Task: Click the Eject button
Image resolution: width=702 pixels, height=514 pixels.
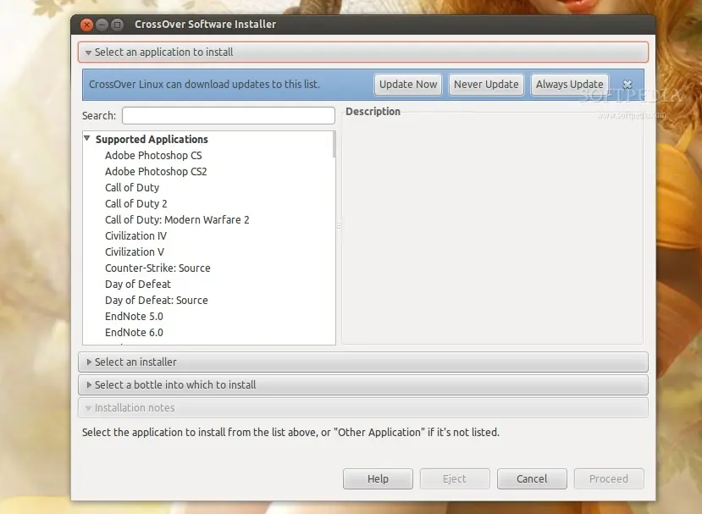Action: (x=455, y=478)
